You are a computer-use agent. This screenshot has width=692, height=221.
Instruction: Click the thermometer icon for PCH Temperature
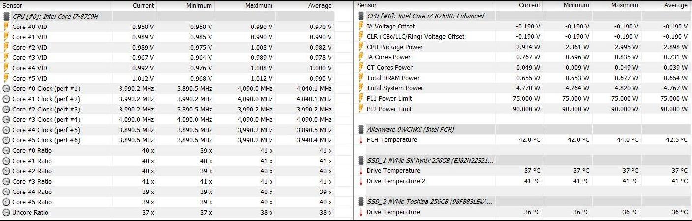point(361,140)
